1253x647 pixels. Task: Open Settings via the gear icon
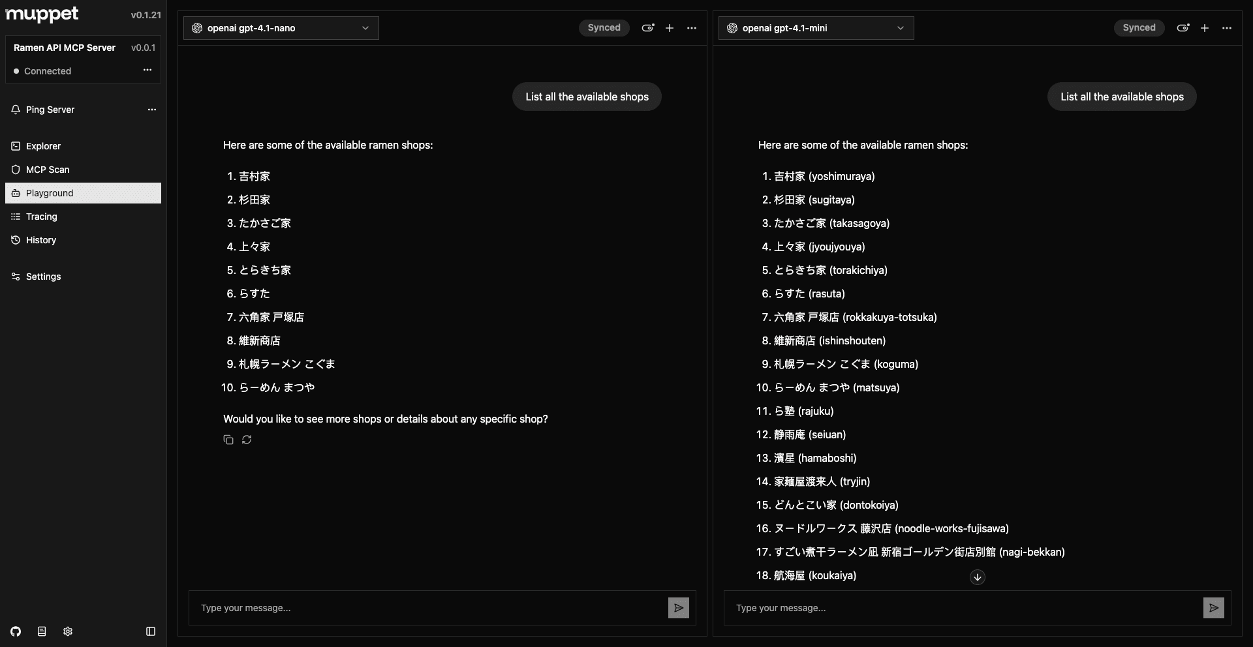tap(67, 631)
